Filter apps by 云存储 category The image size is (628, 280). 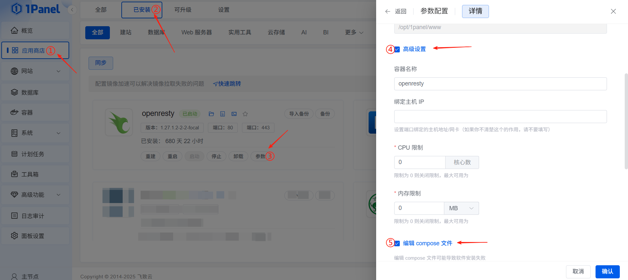tap(276, 32)
